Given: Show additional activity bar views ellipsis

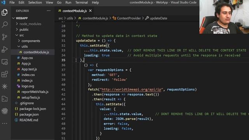Looking at the screenshot, I should point(4,123).
